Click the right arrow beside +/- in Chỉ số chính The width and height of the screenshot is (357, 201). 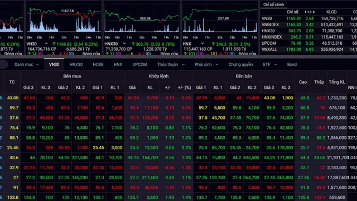tap(313, 12)
